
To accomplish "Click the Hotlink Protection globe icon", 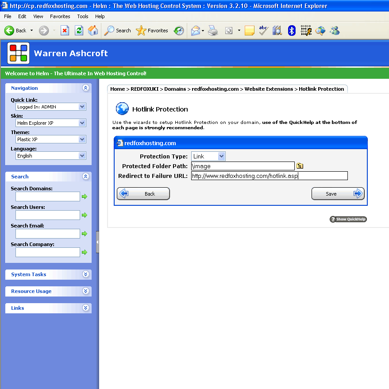I will click(x=122, y=109).
